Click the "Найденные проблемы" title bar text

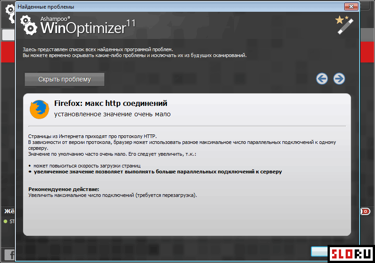[x=46, y=7]
